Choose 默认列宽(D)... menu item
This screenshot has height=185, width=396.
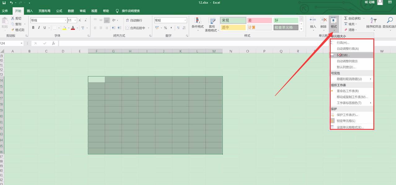[352, 67]
